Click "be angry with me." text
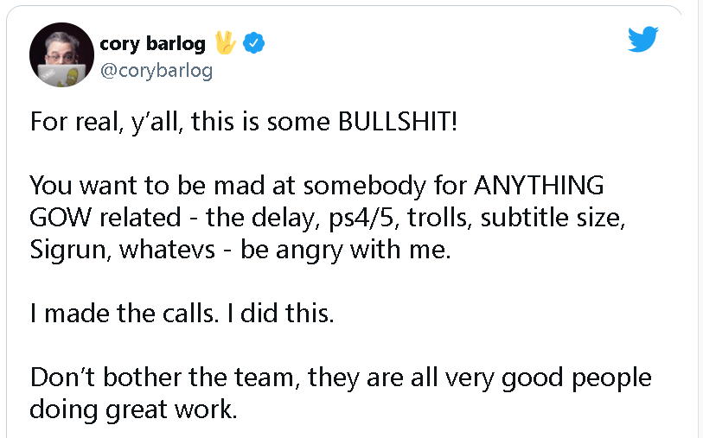 point(346,250)
